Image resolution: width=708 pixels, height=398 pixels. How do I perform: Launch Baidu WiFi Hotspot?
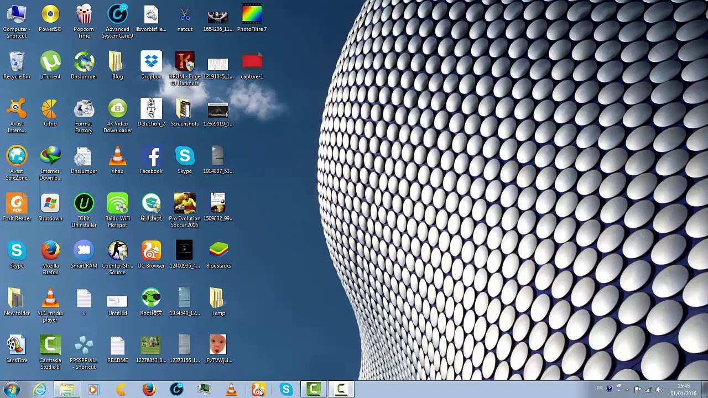[x=117, y=211]
